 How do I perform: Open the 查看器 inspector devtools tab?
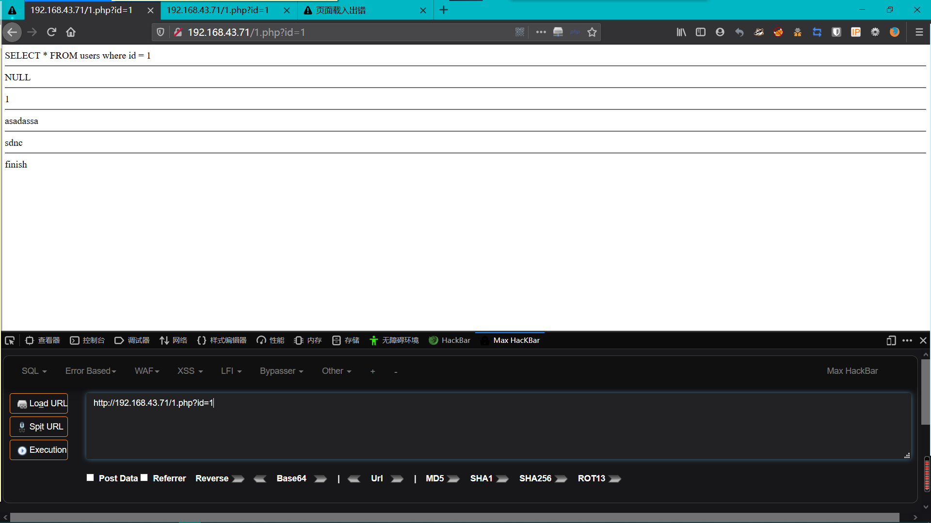pos(42,340)
